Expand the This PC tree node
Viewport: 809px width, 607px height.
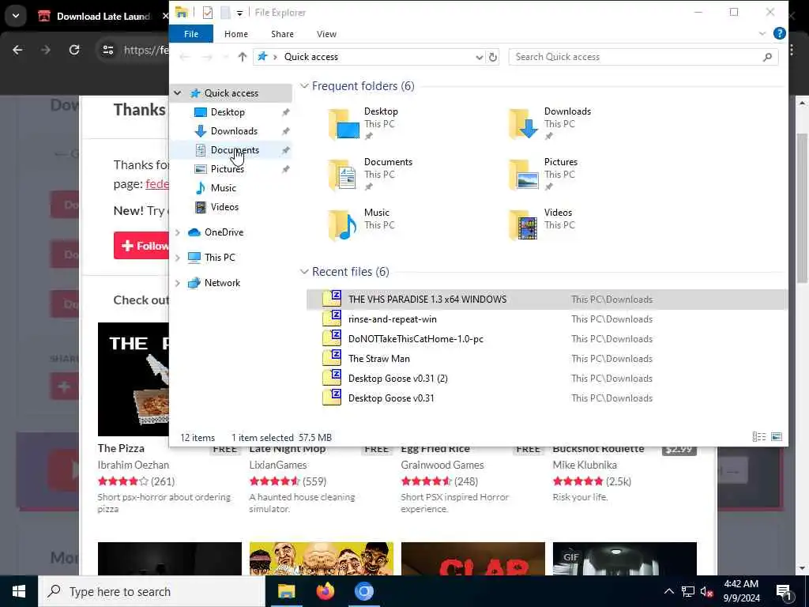(178, 258)
